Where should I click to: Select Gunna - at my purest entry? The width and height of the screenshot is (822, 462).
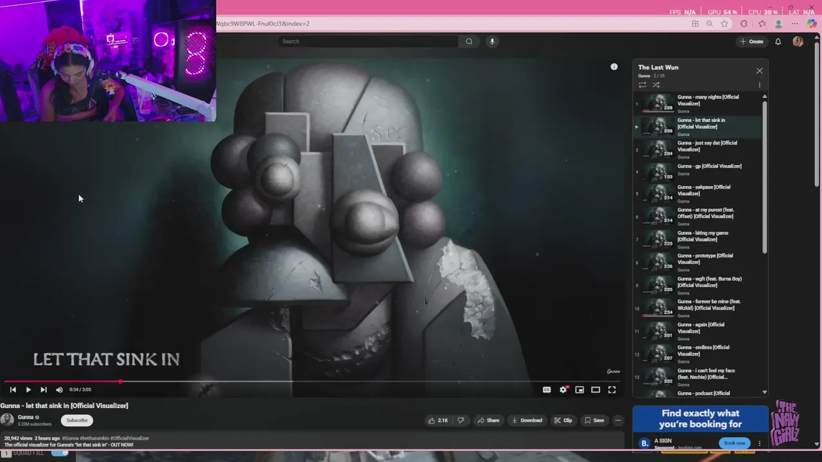(x=698, y=216)
